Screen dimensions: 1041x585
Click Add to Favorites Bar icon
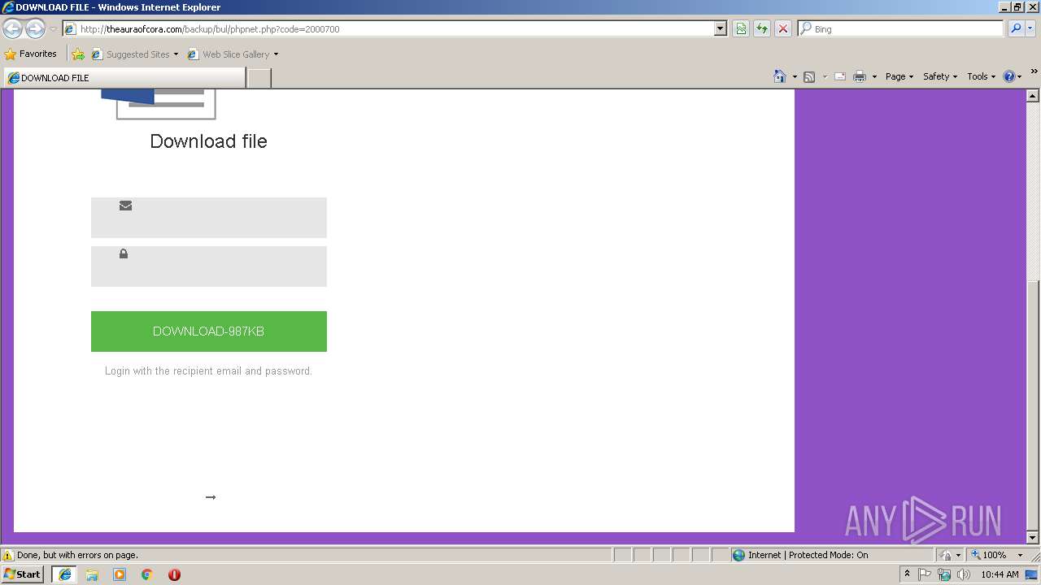(78, 54)
